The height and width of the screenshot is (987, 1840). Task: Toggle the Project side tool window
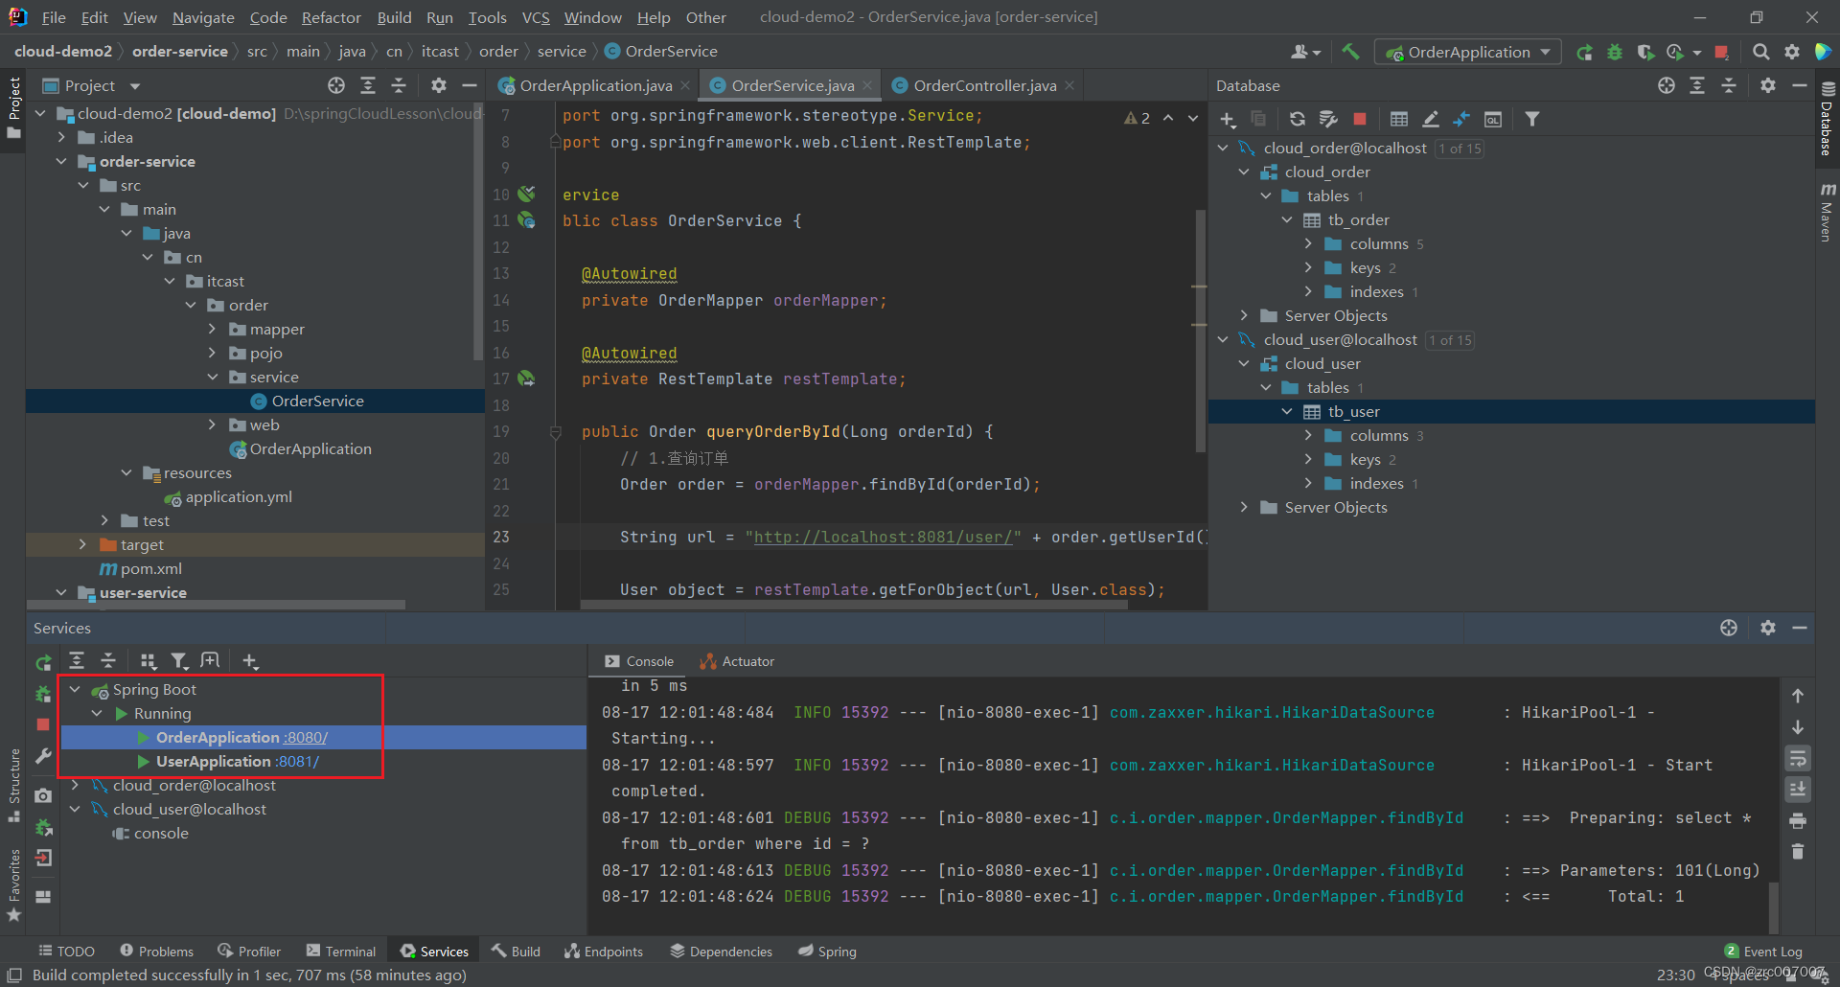14,106
